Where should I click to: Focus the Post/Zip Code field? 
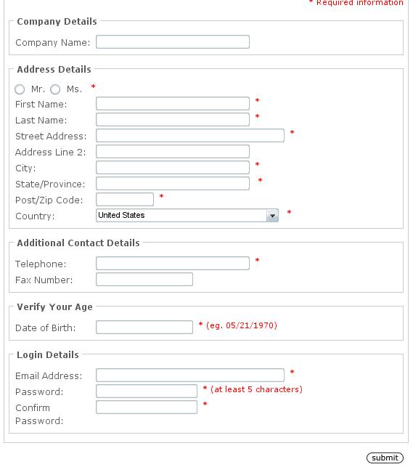point(125,199)
